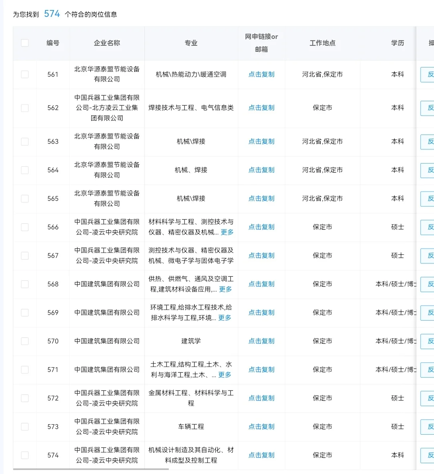Click the 专业 column header

coord(191,43)
